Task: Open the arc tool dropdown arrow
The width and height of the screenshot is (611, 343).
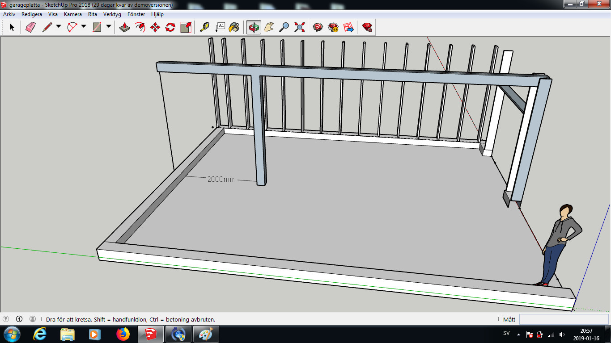Action: (84, 27)
